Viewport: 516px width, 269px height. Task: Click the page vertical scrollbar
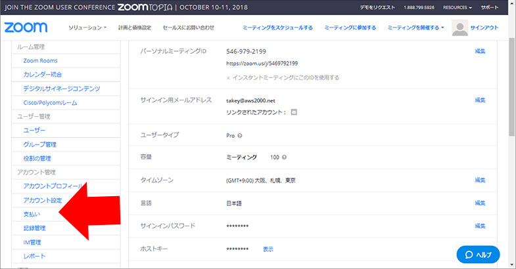[x=511, y=131]
